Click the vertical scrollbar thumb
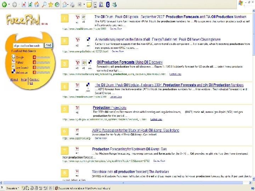 click(254, 34)
